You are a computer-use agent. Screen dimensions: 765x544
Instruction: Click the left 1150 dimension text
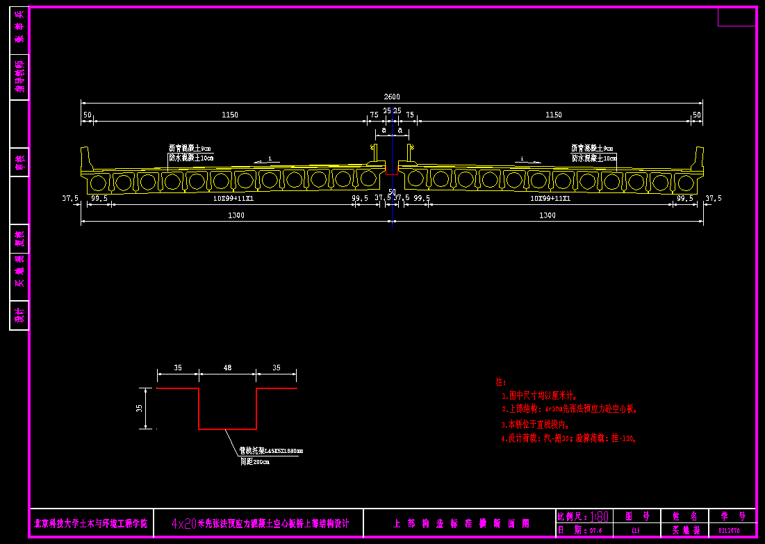click(229, 115)
